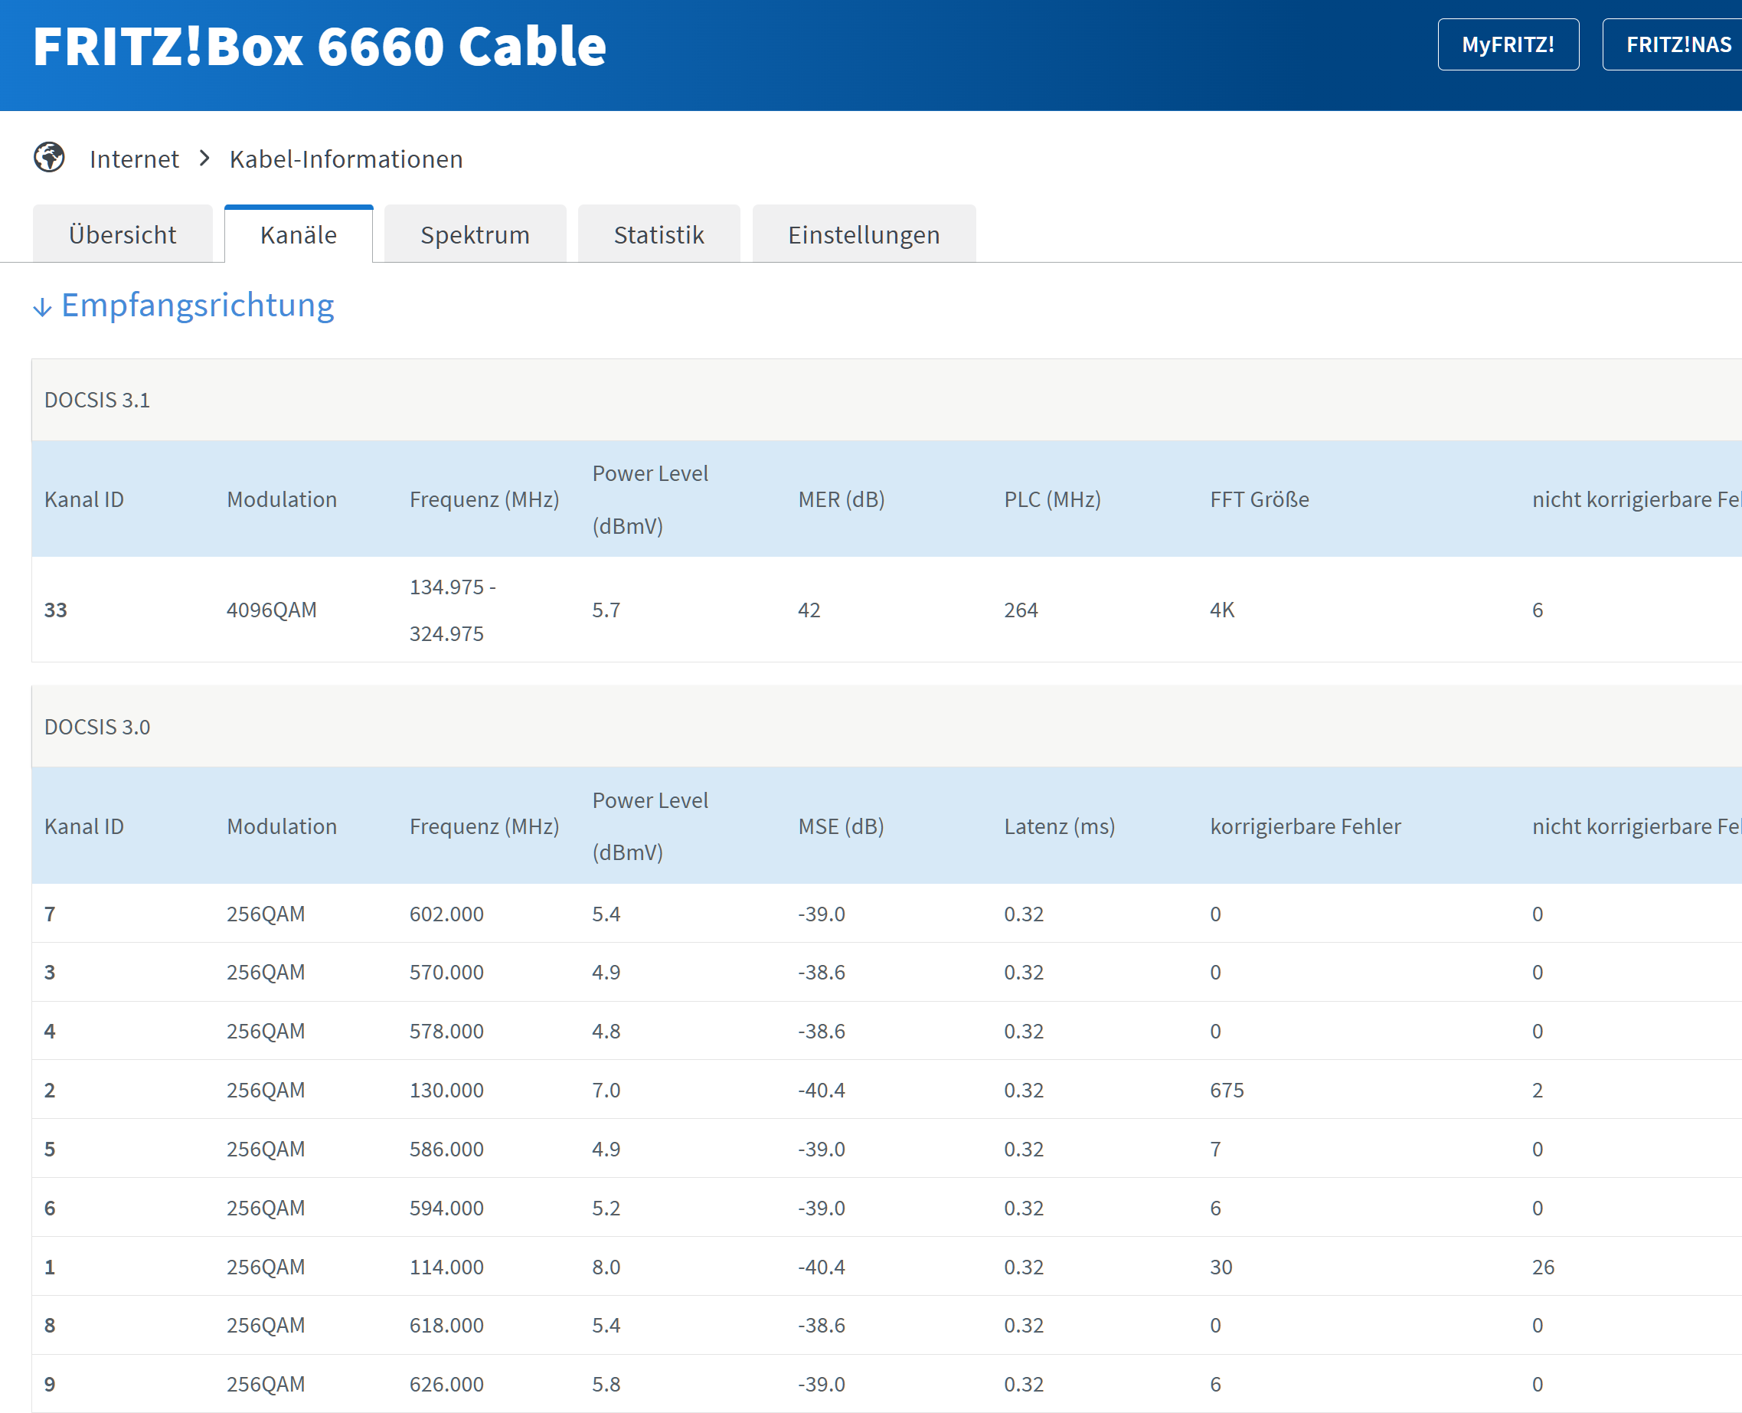Click the Kabel-Informationen breadcrumb

tap(346, 159)
